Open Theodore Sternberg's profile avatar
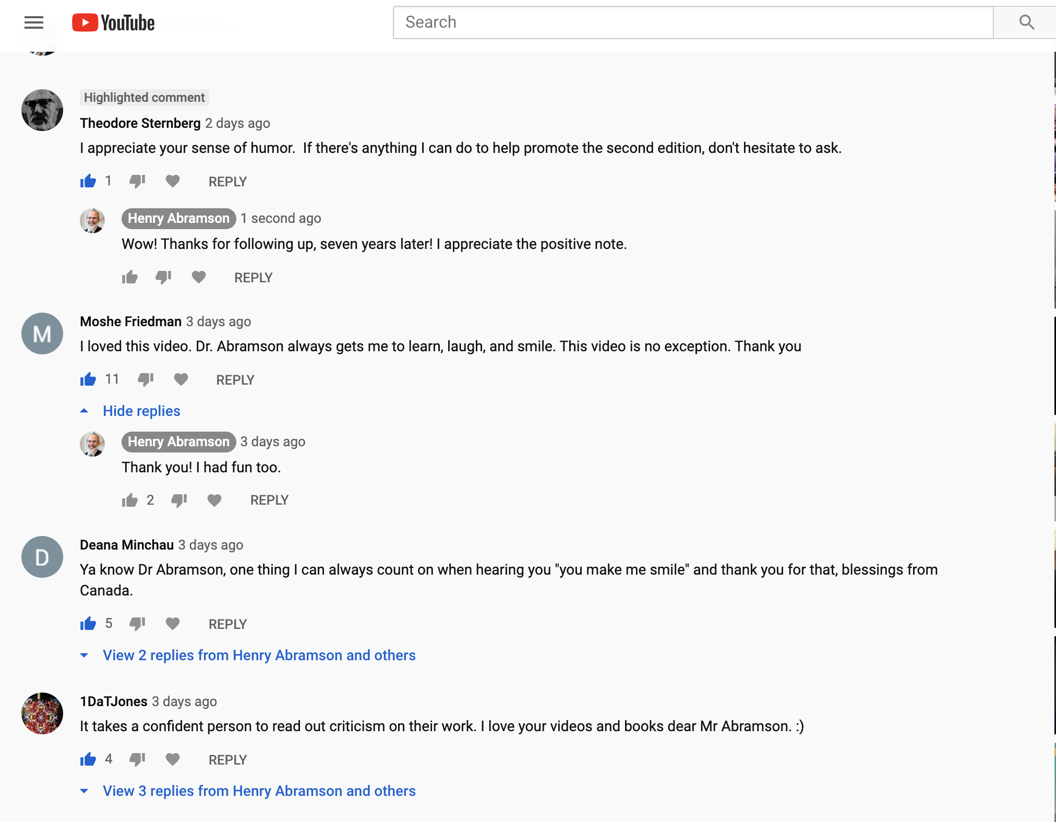 [x=42, y=110]
